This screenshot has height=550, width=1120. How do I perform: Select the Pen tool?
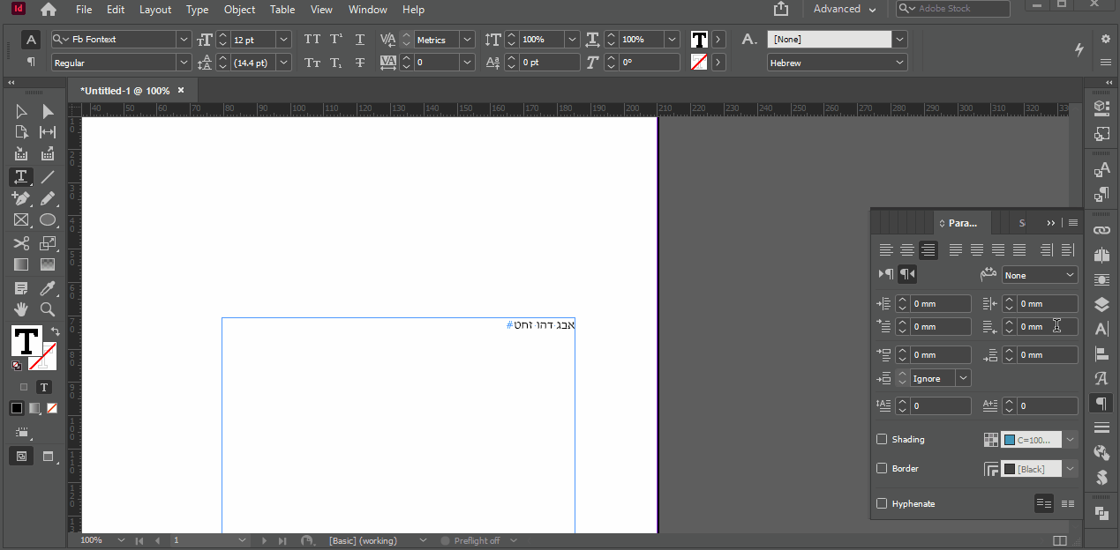click(x=21, y=198)
